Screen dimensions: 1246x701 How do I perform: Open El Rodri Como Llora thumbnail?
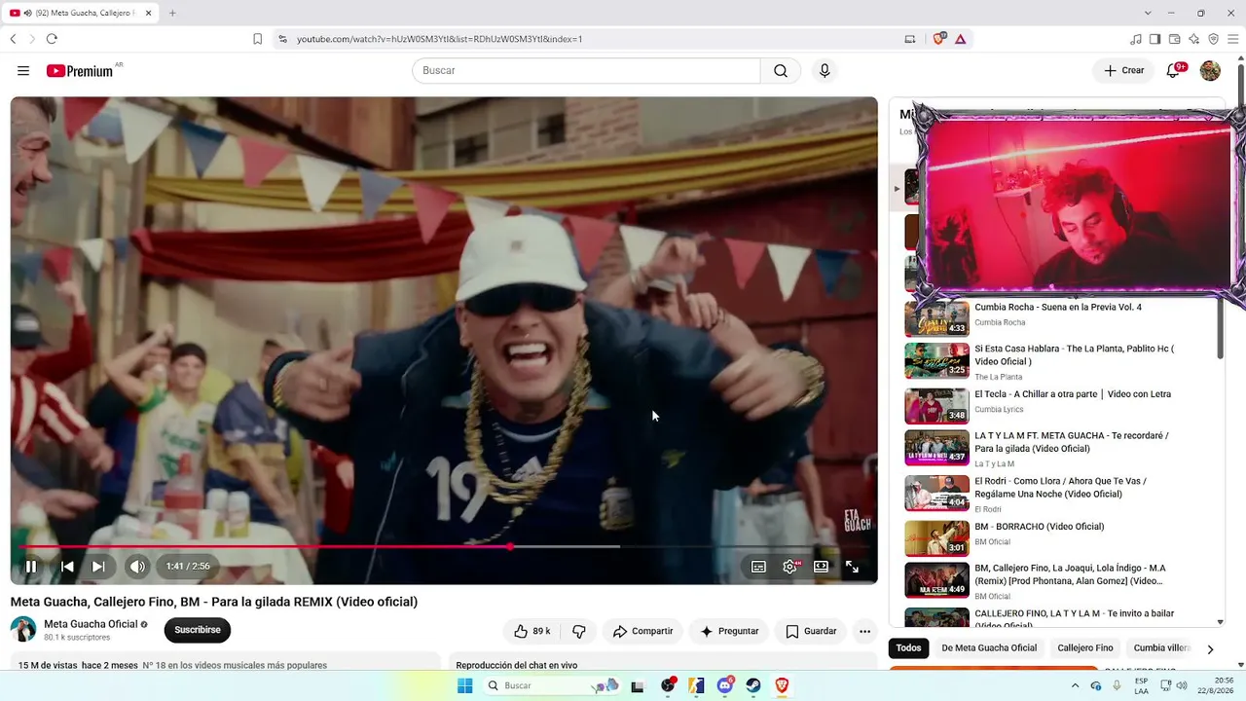937,493
